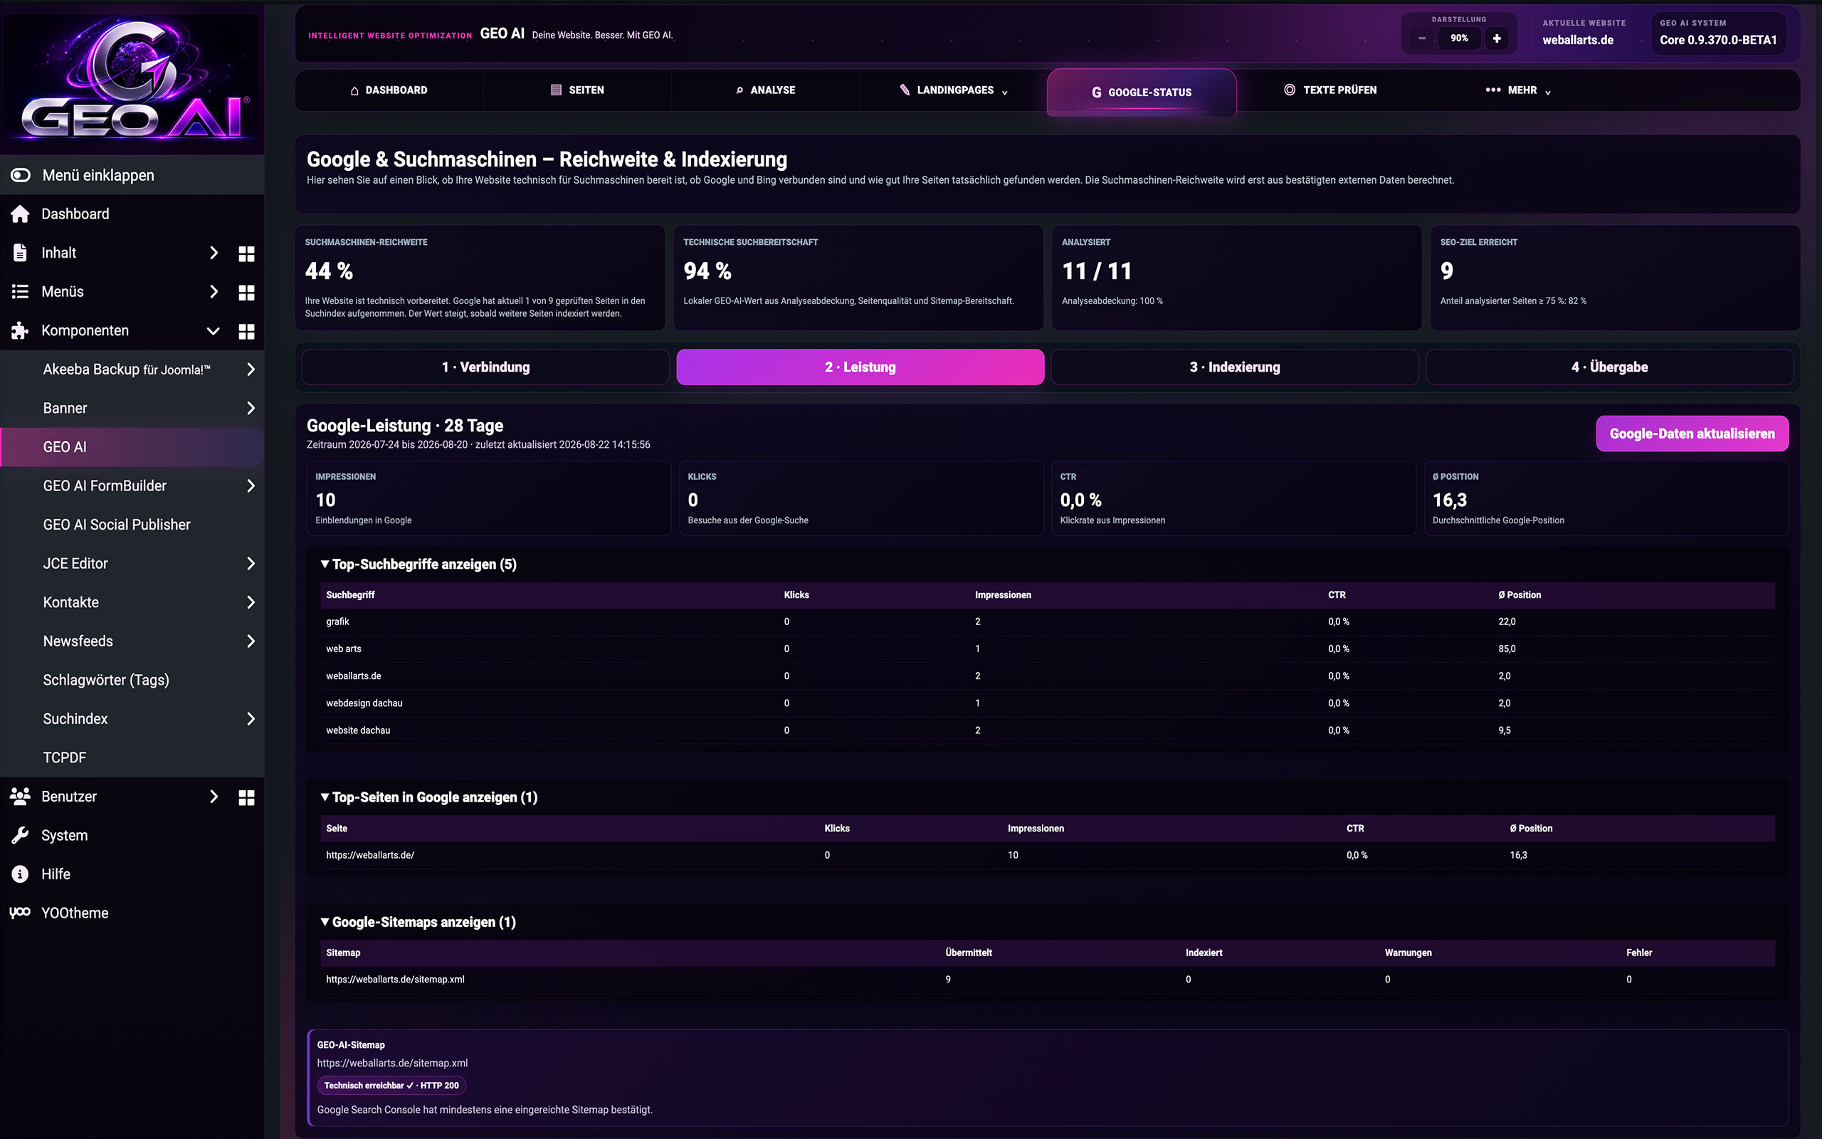The width and height of the screenshot is (1822, 1139).
Task: Open the Analyse navigation tab
Action: 765,90
